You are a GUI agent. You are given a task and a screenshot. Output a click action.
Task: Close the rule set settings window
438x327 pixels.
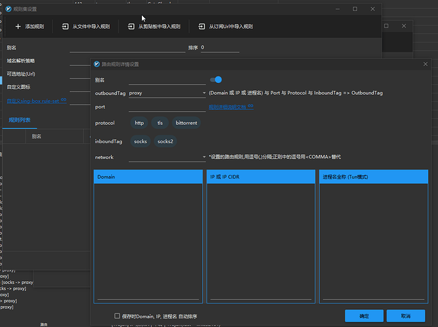(x=373, y=9)
